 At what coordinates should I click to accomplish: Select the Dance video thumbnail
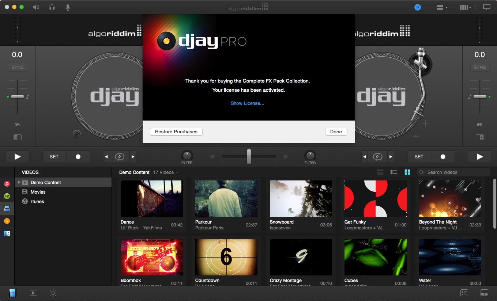[x=151, y=199]
